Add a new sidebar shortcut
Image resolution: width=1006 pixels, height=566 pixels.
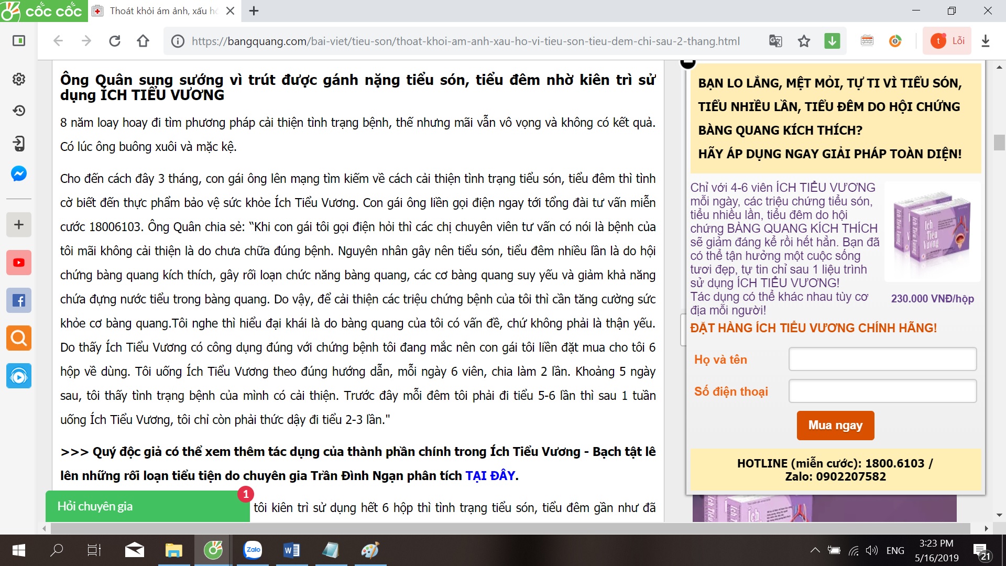click(x=19, y=225)
